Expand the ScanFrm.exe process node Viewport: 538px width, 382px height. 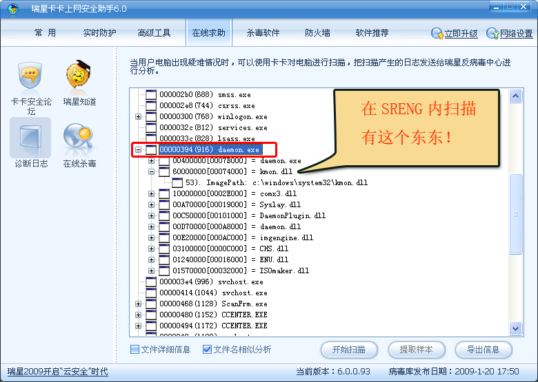pyautogui.click(x=138, y=304)
